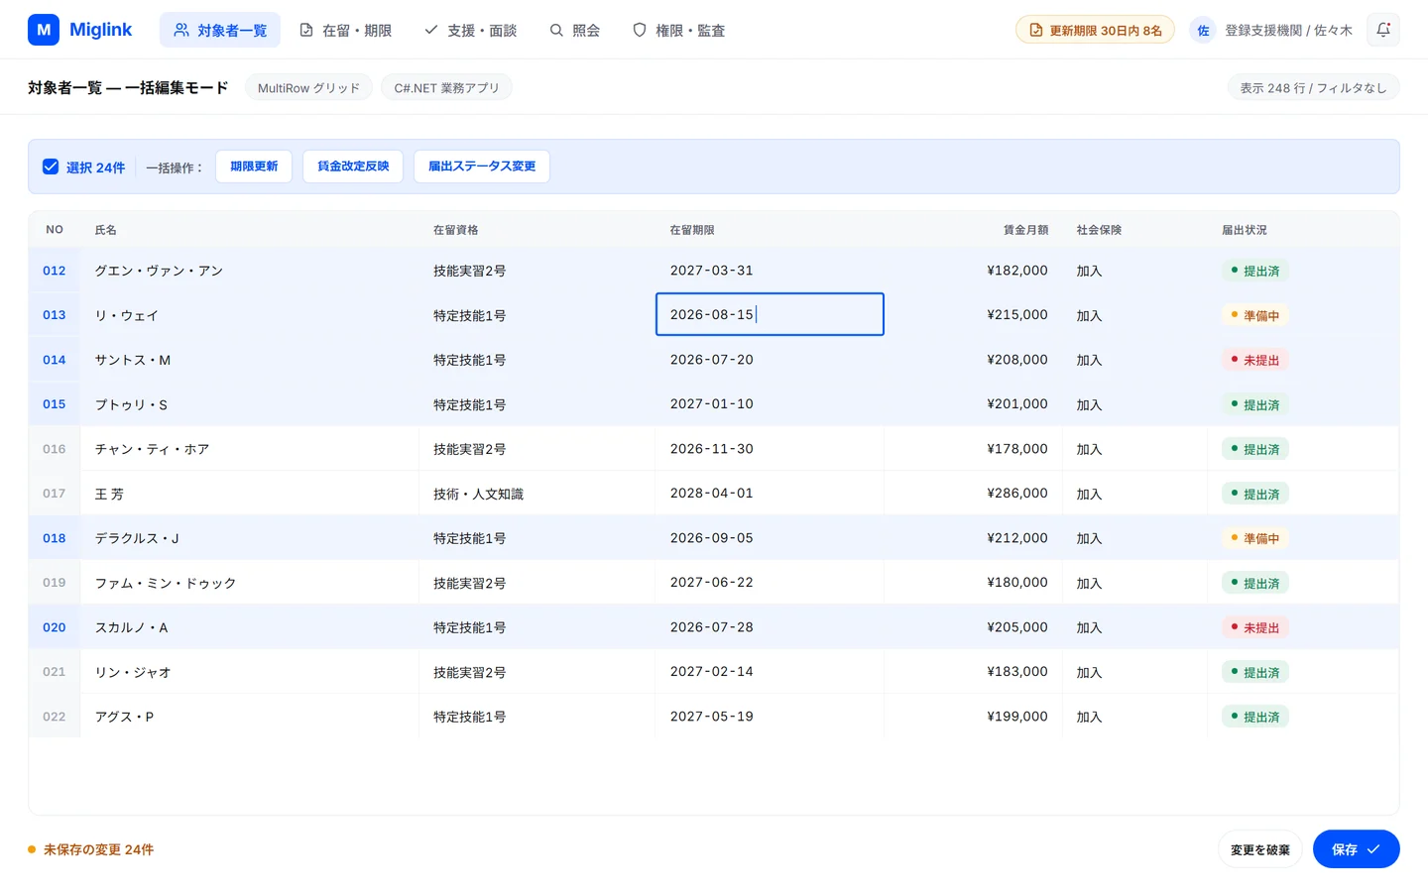The height and width of the screenshot is (892, 1428).
Task: Click the C#.NET 業務アプリ chip
Action: pos(446,87)
